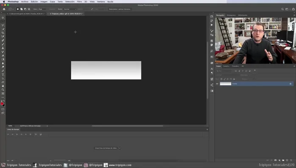Click Crear línea de tiempo de vídeo
The width and height of the screenshot is (296, 168).
point(106,148)
